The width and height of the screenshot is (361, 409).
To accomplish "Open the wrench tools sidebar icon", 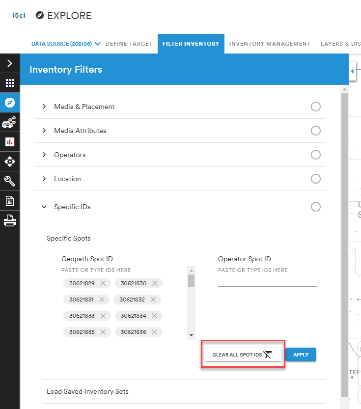I will pos(10,181).
